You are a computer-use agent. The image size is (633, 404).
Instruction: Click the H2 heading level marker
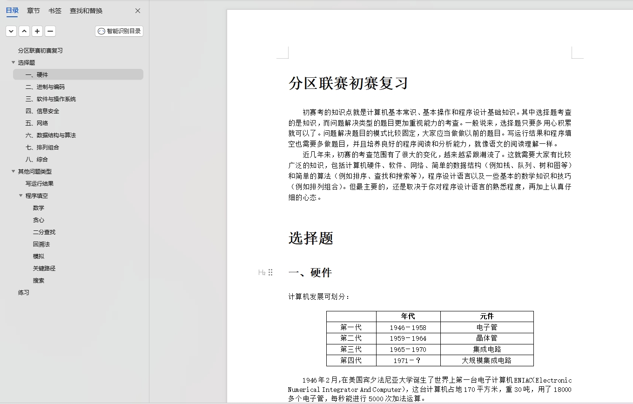click(262, 273)
